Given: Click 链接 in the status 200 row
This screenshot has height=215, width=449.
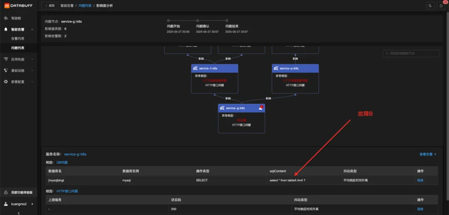Looking at the screenshot, I should coord(420,209).
